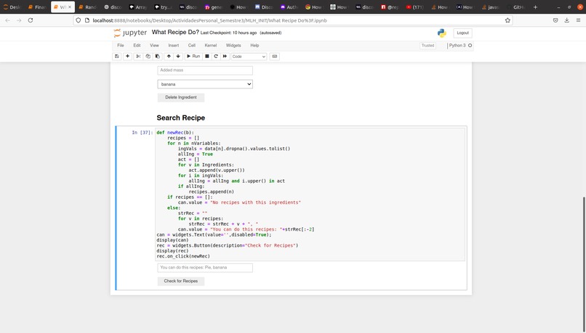Save and checkpoint the notebook
The height and width of the screenshot is (333, 586).
[116, 57]
